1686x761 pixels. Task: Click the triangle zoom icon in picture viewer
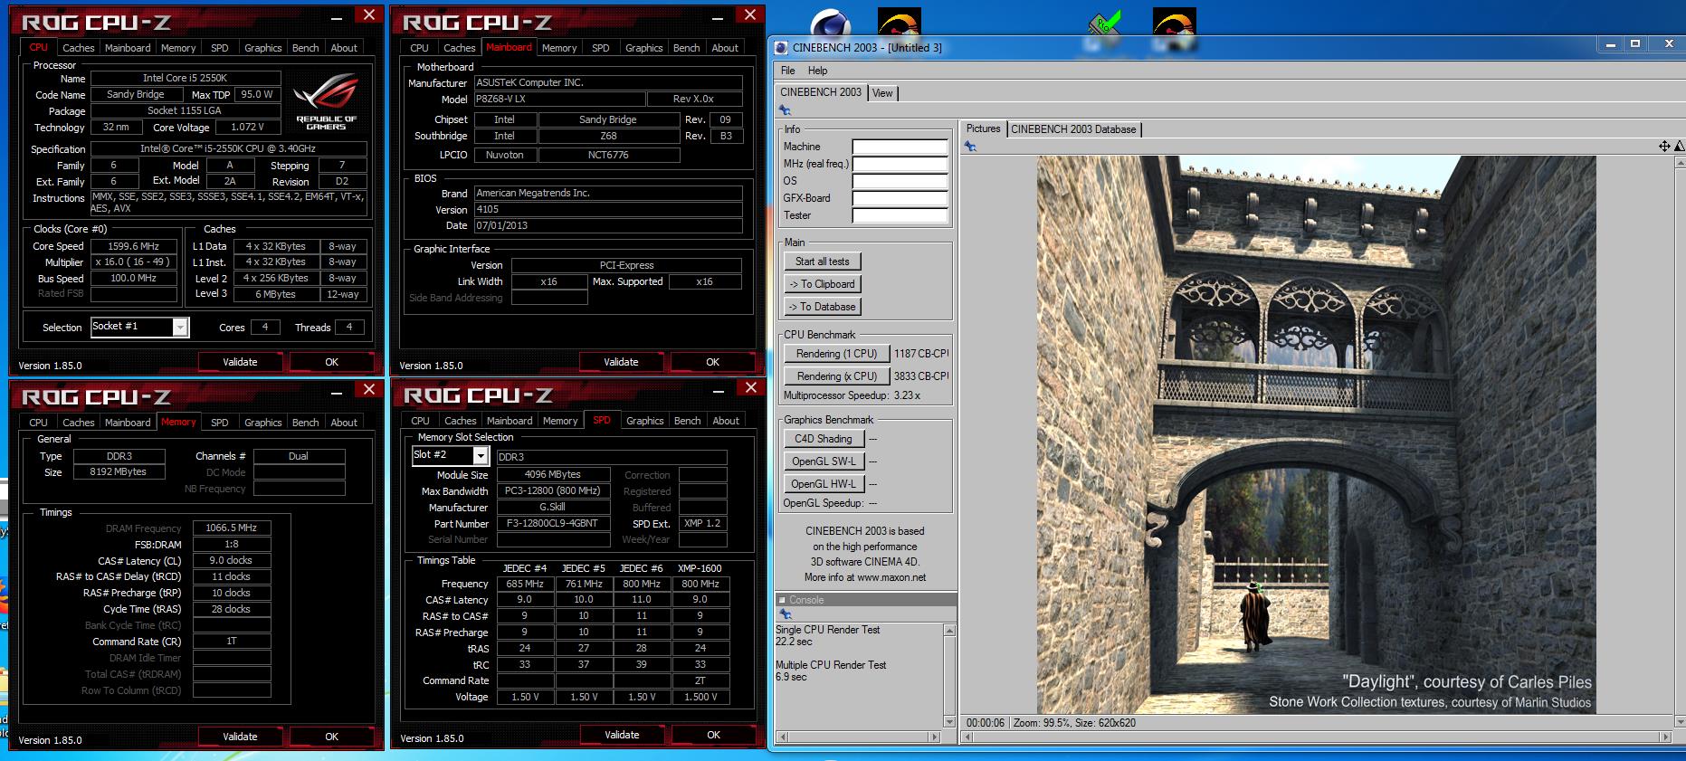(x=1679, y=146)
